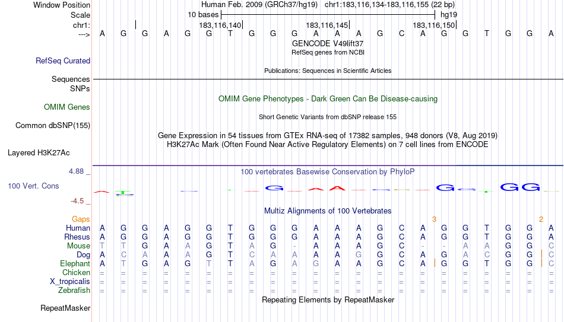Click Repeating Elements by RepeatMasker title
Viewport: 564px width, 322px height.
pos(328,299)
